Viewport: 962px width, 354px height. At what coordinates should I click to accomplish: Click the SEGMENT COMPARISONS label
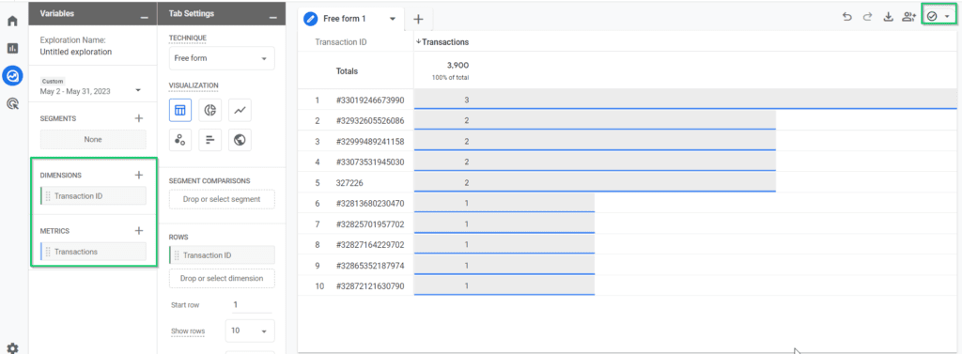209,181
